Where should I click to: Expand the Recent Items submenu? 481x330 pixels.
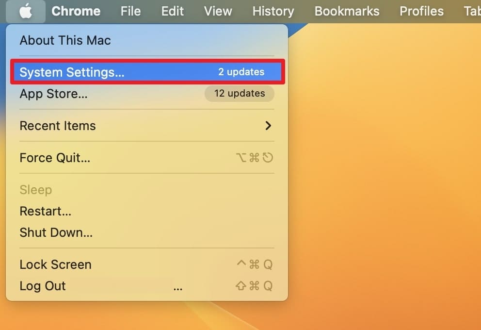pyautogui.click(x=146, y=126)
